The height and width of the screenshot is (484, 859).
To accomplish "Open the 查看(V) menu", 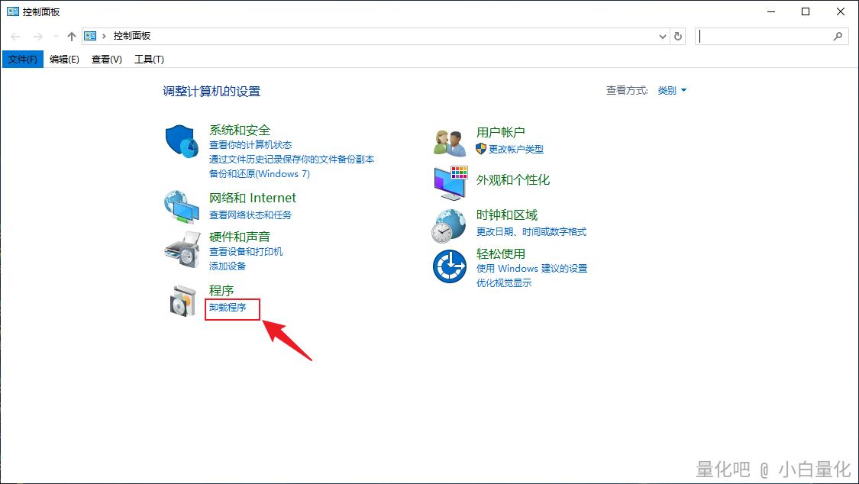I will tap(106, 60).
